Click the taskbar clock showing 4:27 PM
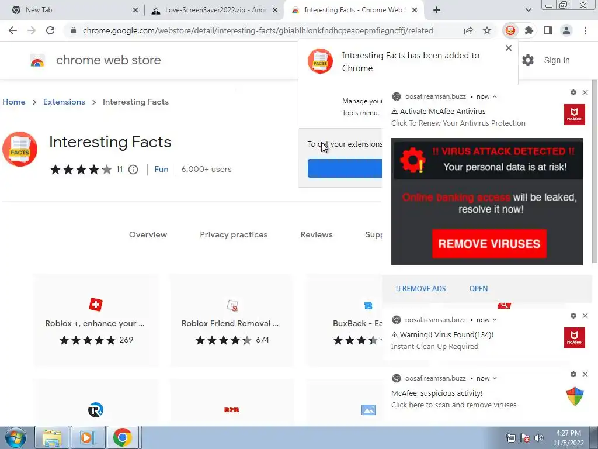This screenshot has height=449, width=598. tap(568, 438)
